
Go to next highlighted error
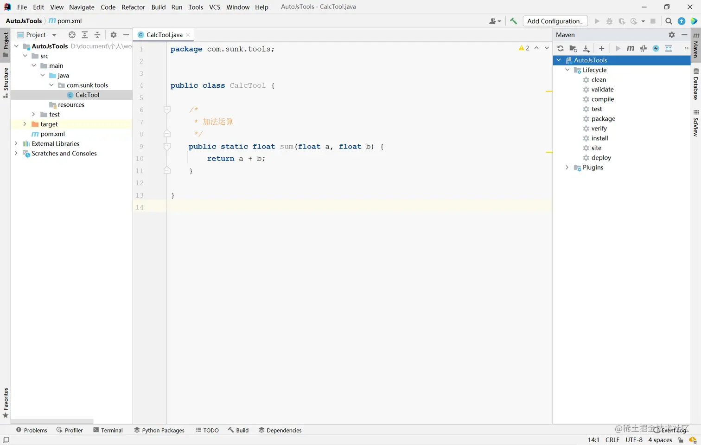pos(547,48)
